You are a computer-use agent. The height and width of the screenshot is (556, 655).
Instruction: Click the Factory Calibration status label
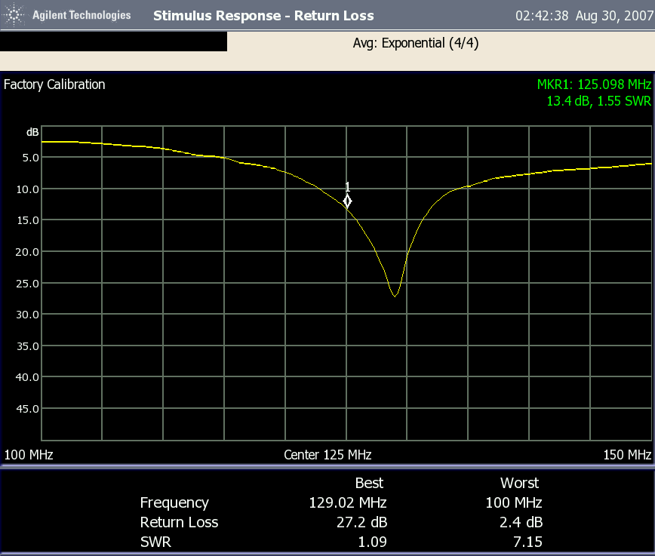(54, 84)
